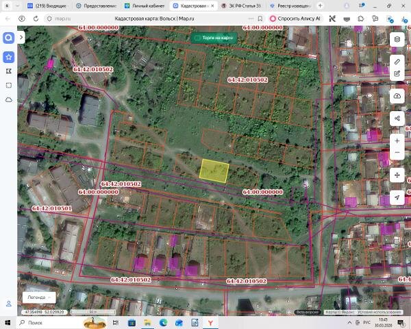The image size is (411, 329).
Task: Click the taskbar clock 10:45
Action: pyautogui.click(x=383, y=323)
